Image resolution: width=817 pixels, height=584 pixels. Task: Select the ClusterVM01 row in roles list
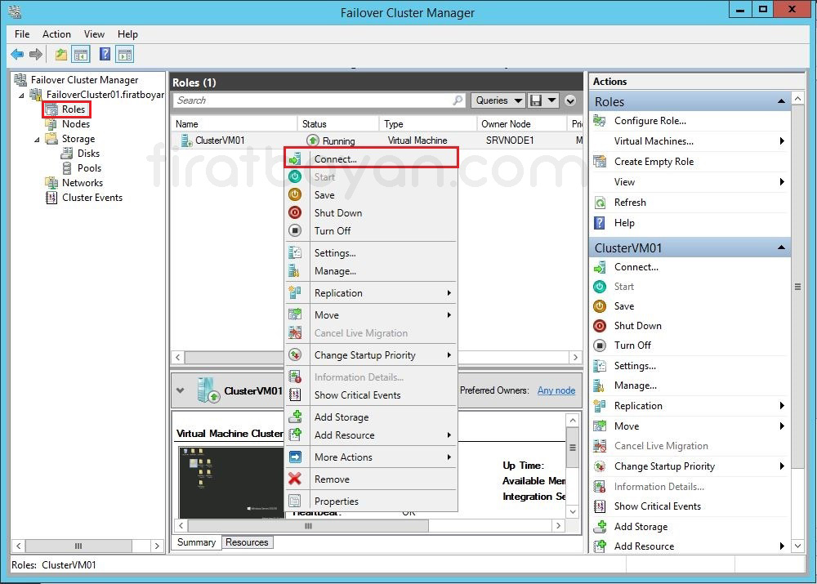coord(376,140)
